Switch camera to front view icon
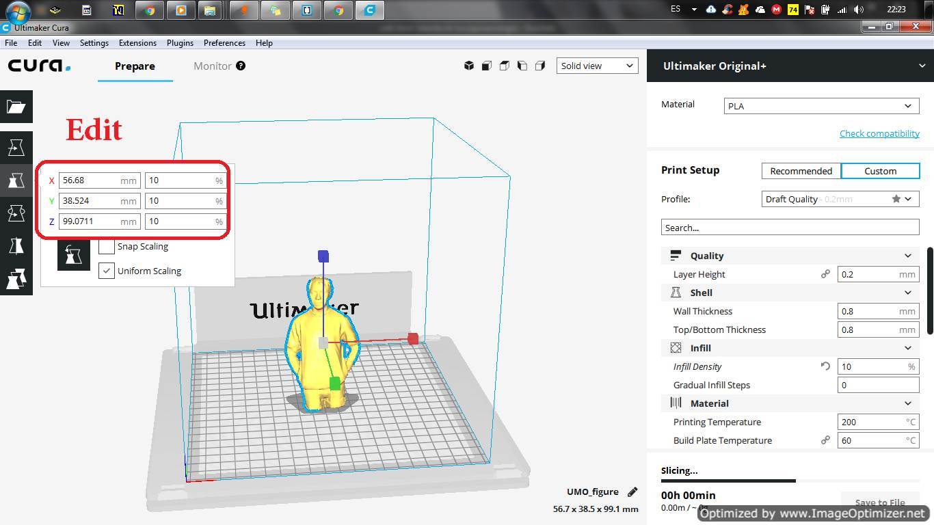 (x=487, y=66)
